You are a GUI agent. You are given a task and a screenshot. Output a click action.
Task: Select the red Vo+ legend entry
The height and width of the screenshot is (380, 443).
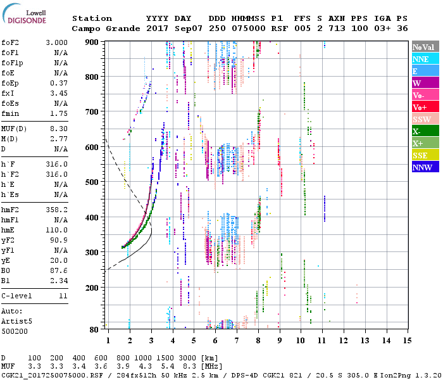point(425,107)
